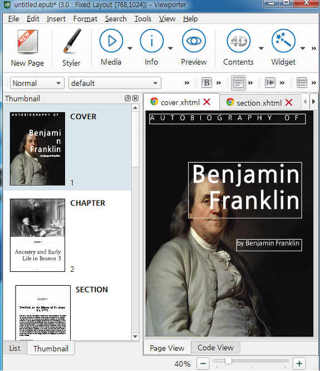
Task: Toggle the text alignment button
Action: [238, 83]
